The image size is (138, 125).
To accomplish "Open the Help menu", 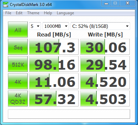I will 48,13.
